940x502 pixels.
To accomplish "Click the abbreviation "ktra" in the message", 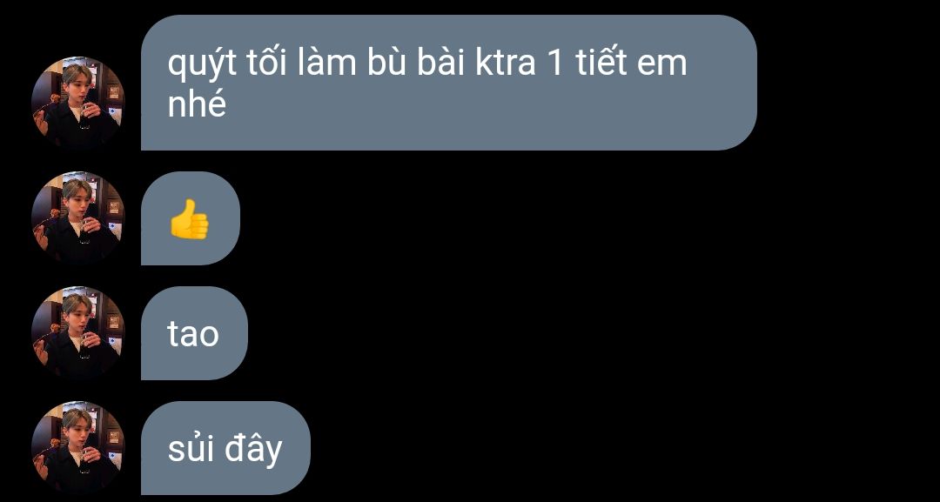I will 506,64.
